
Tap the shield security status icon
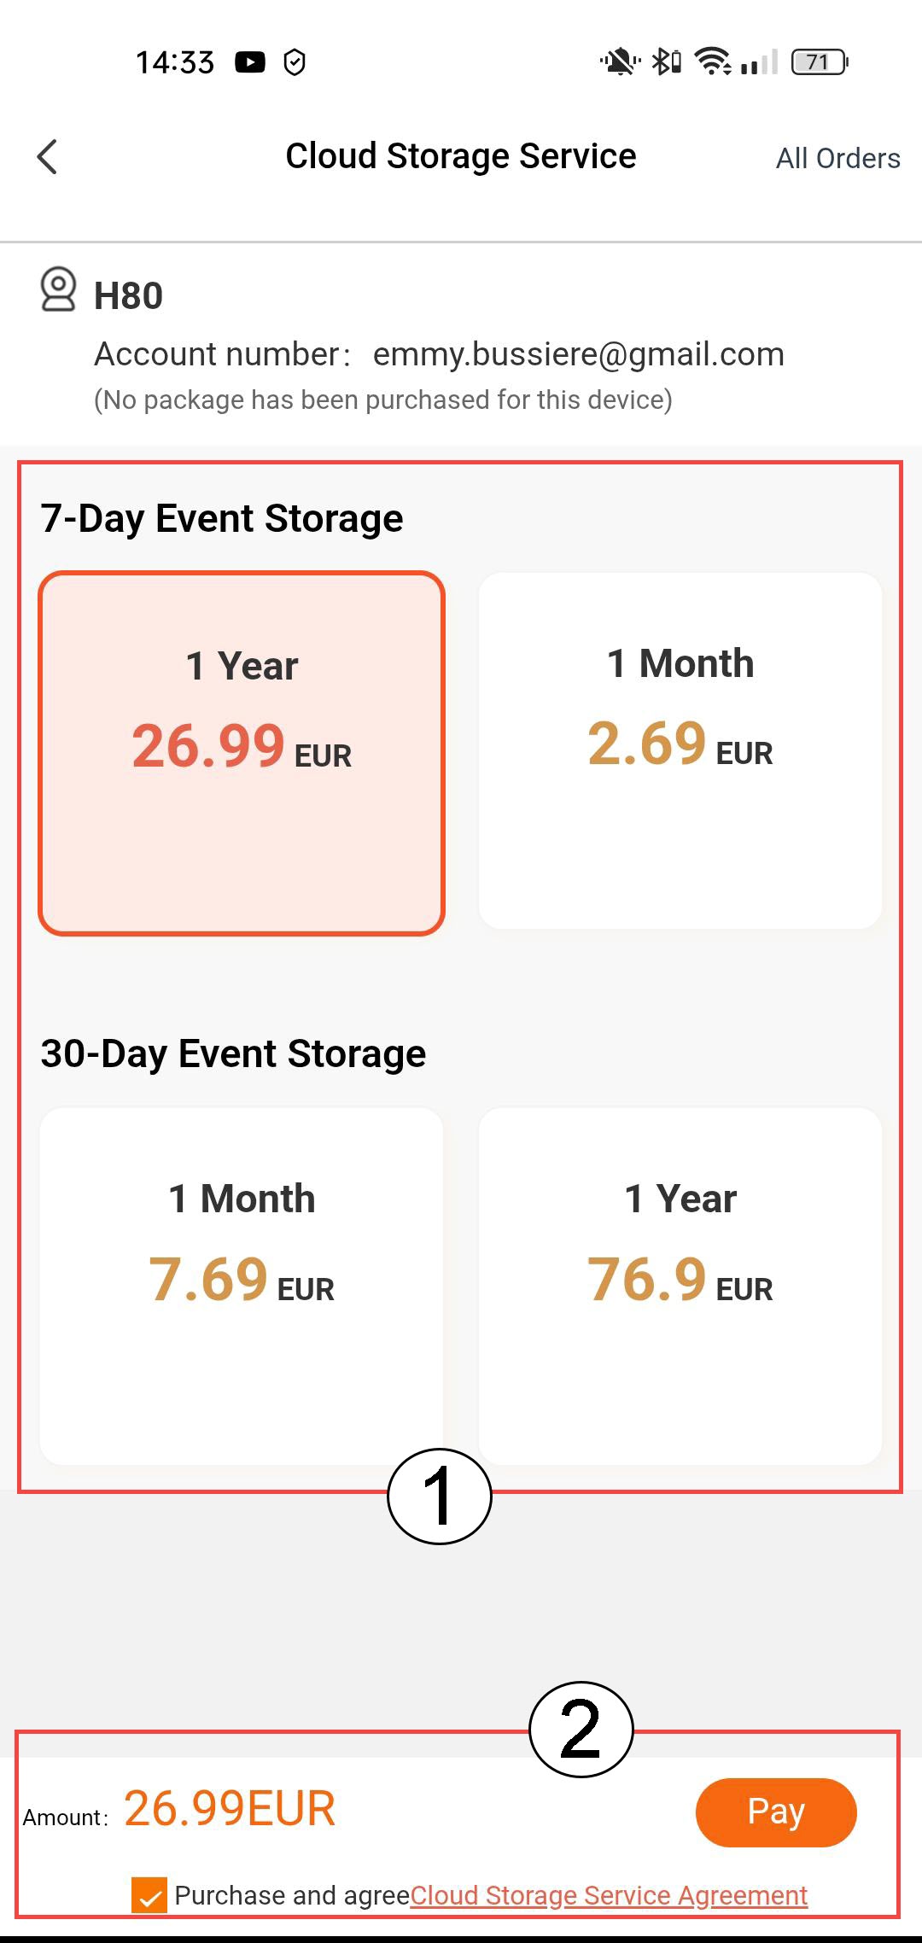pyautogui.click(x=295, y=62)
